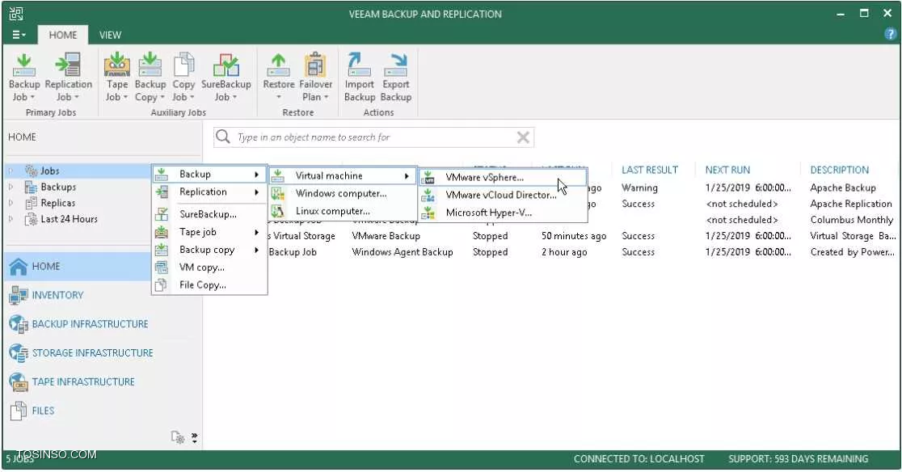Expand the Jobs tree node arrow

(x=11, y=171)
